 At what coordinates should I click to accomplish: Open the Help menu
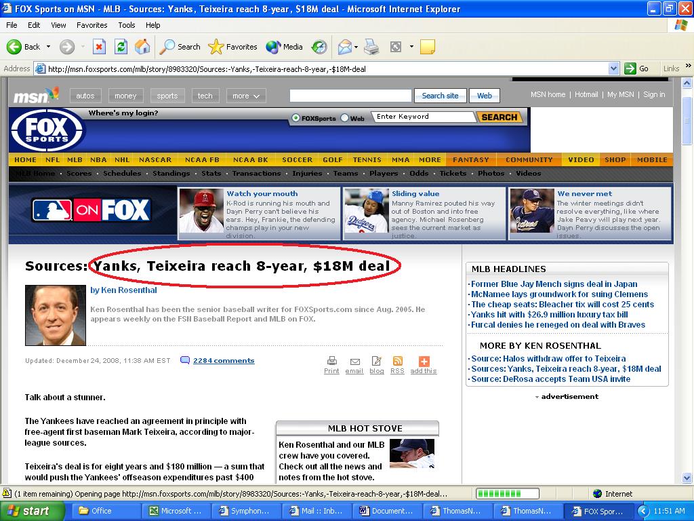[152, 25]
